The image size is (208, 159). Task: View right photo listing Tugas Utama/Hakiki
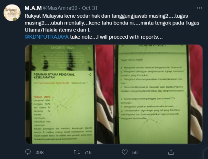158,94
